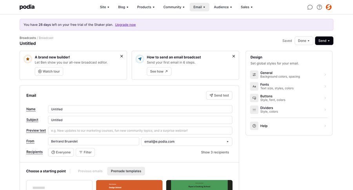Viewport: 353px width, 190px height.
Task: Open the Site menu
Action: (x=104, y=7)
